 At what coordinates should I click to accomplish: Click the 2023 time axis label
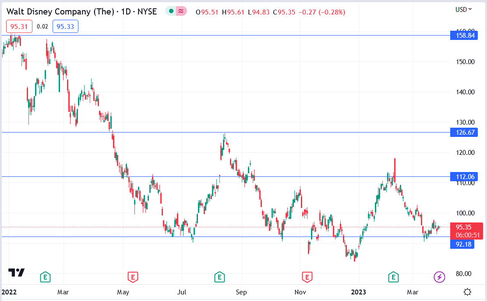click(x=358, y=292)
